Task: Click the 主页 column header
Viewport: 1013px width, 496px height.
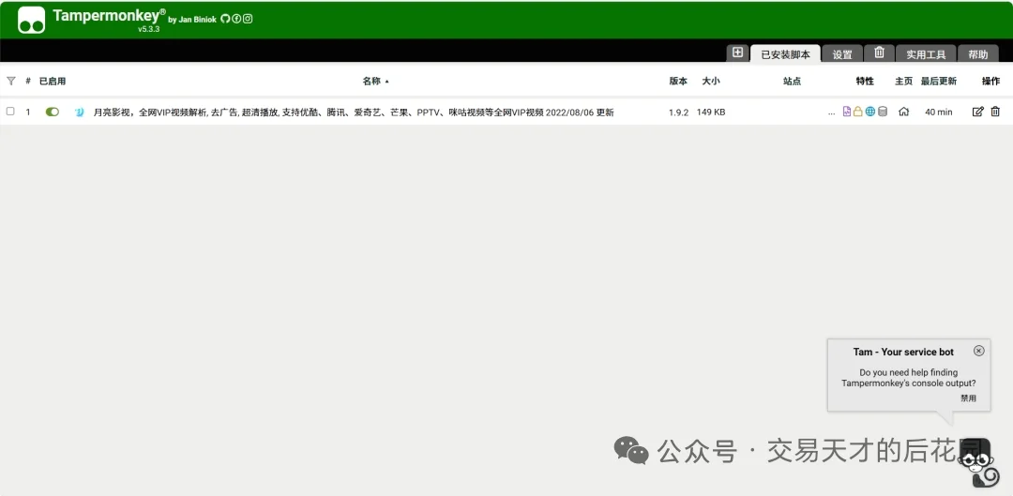Action: (x=904, y=81)
